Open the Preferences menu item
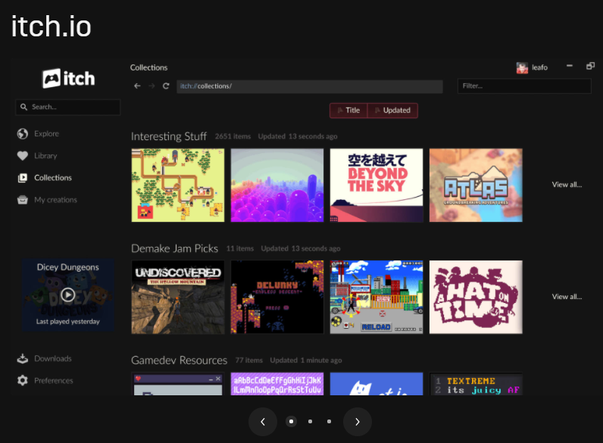The height and width of the screenshot is (443, 603). pyautogui.click(x=54, y=380)
